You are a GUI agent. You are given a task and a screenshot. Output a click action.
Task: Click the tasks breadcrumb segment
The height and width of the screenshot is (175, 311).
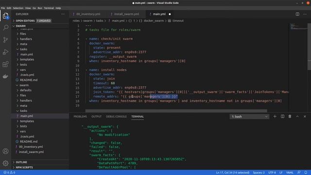coord(100,21)
